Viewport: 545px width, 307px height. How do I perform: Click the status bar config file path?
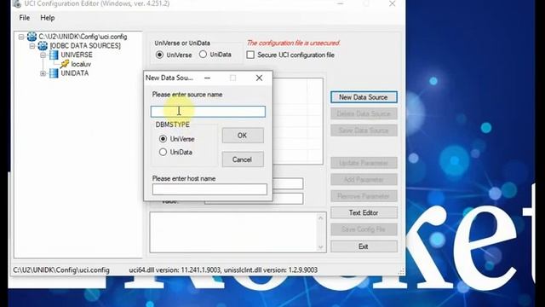click(61, 270)
